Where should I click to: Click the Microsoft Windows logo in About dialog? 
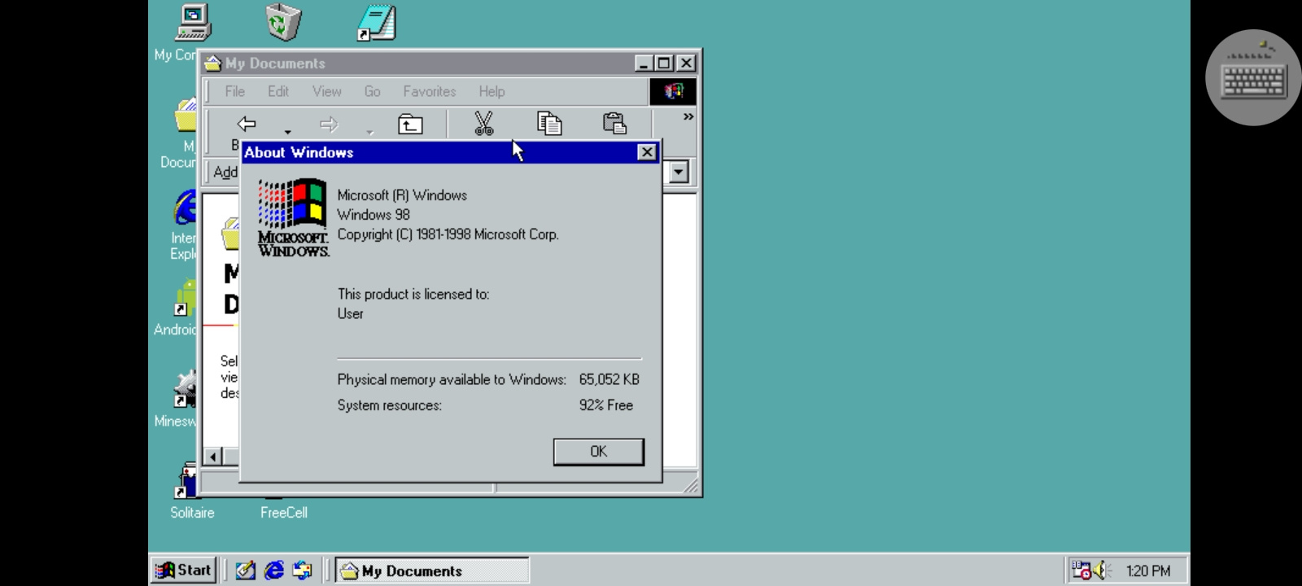click(x=293, y=219)
